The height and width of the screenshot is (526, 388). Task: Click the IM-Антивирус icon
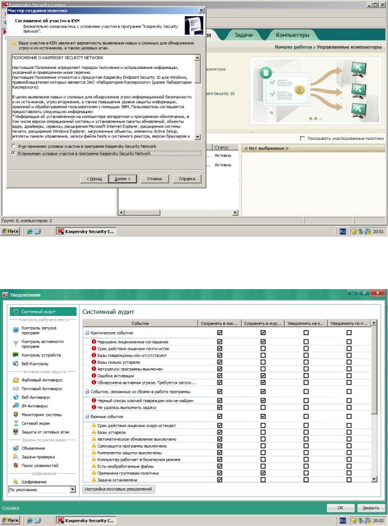pyautogui.click(x=16, y=406)
